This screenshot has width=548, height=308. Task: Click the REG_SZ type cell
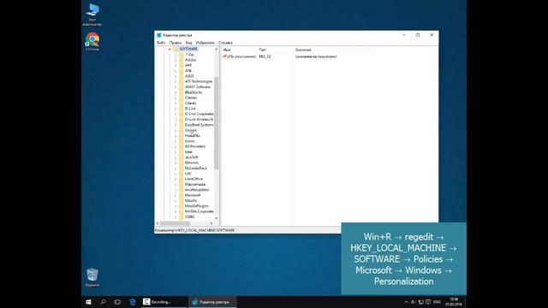click(265, 56)
